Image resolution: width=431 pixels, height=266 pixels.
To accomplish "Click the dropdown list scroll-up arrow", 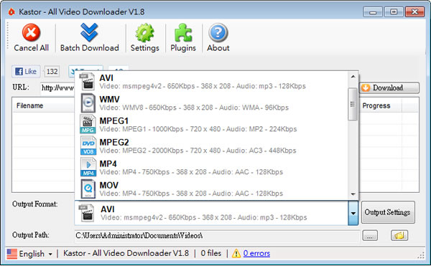I will click(353, 77).
